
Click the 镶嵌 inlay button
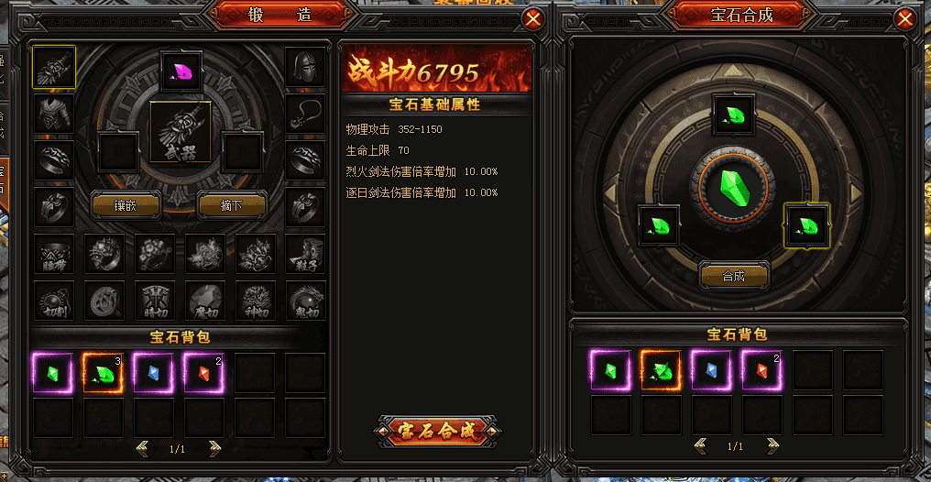[x=126, y=205]
